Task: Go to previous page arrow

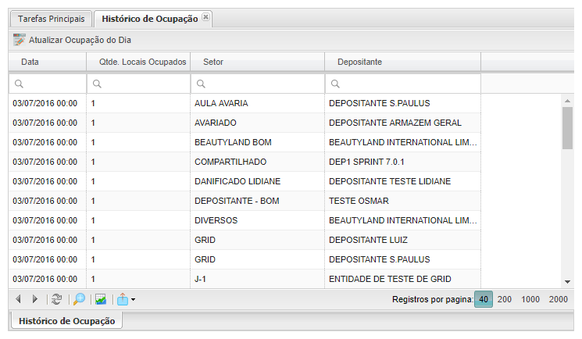Action: pyautogui.click(x=19, y=299)
